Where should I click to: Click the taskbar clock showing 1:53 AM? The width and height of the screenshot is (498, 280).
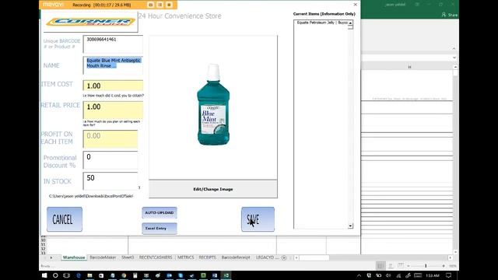click(433, 275)
